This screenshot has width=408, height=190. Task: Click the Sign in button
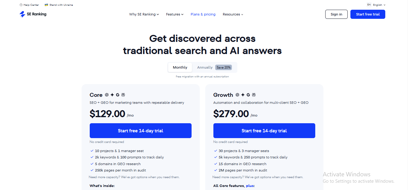[336, 14]
